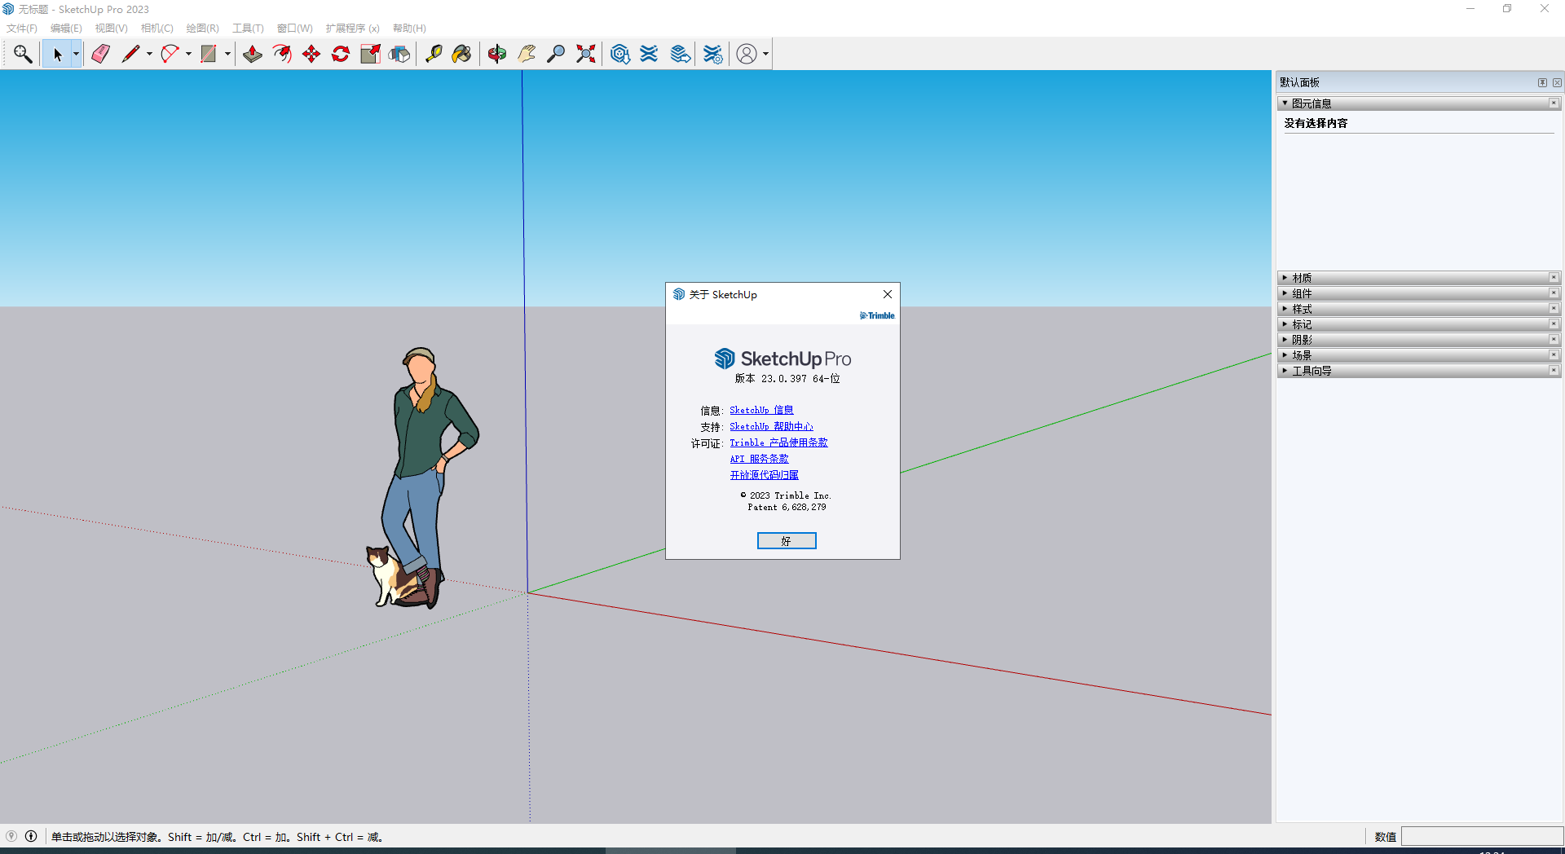Viewport: 1565px width, 854px height.
Task: Activate the Arc drawing tool
Action: click(x=170, y=54)
